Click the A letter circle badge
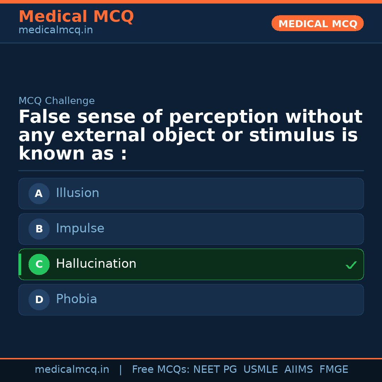The image size is (382, 382). [39, 193]
